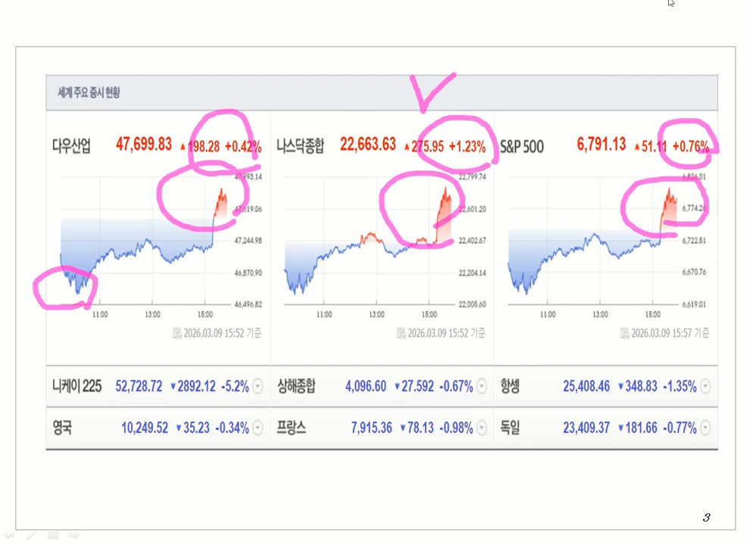This screenshot has width=747, height=545.
Task: Click the Hang Seng percent change -1.35%
Action: (680, 386)
